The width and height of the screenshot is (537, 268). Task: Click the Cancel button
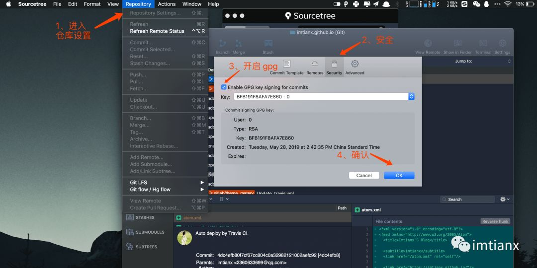(364, 175)
